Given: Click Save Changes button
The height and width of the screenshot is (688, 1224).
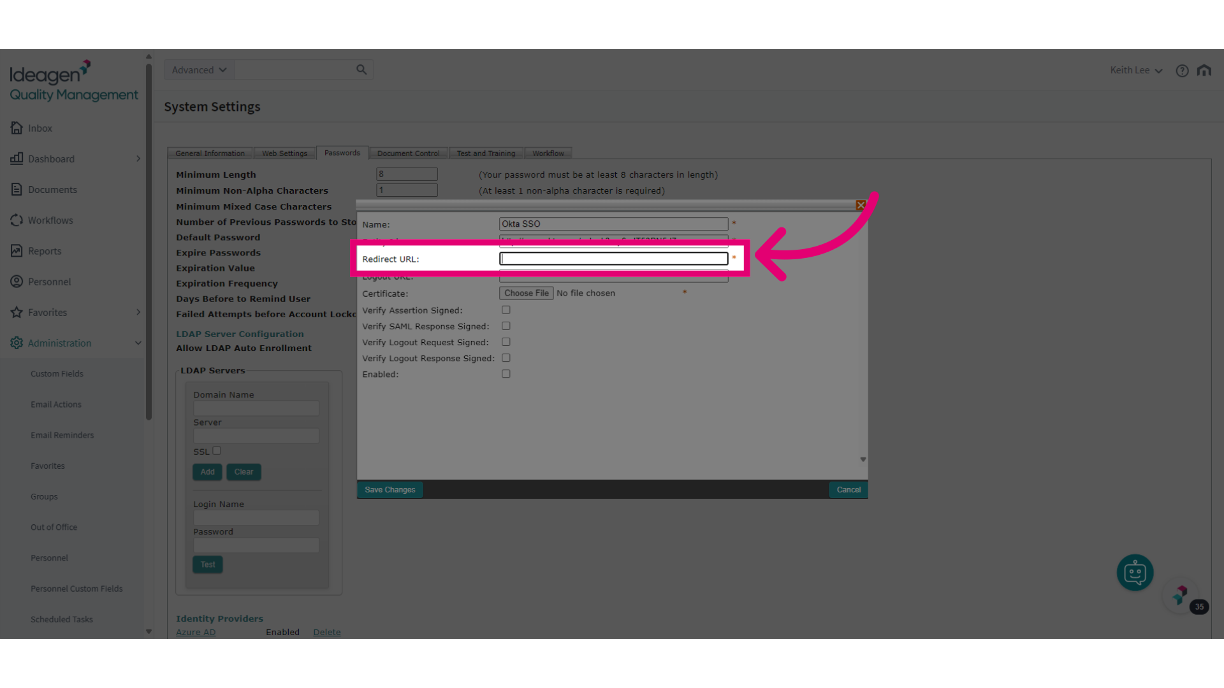Looking at the screenshot, I should 390,490.
